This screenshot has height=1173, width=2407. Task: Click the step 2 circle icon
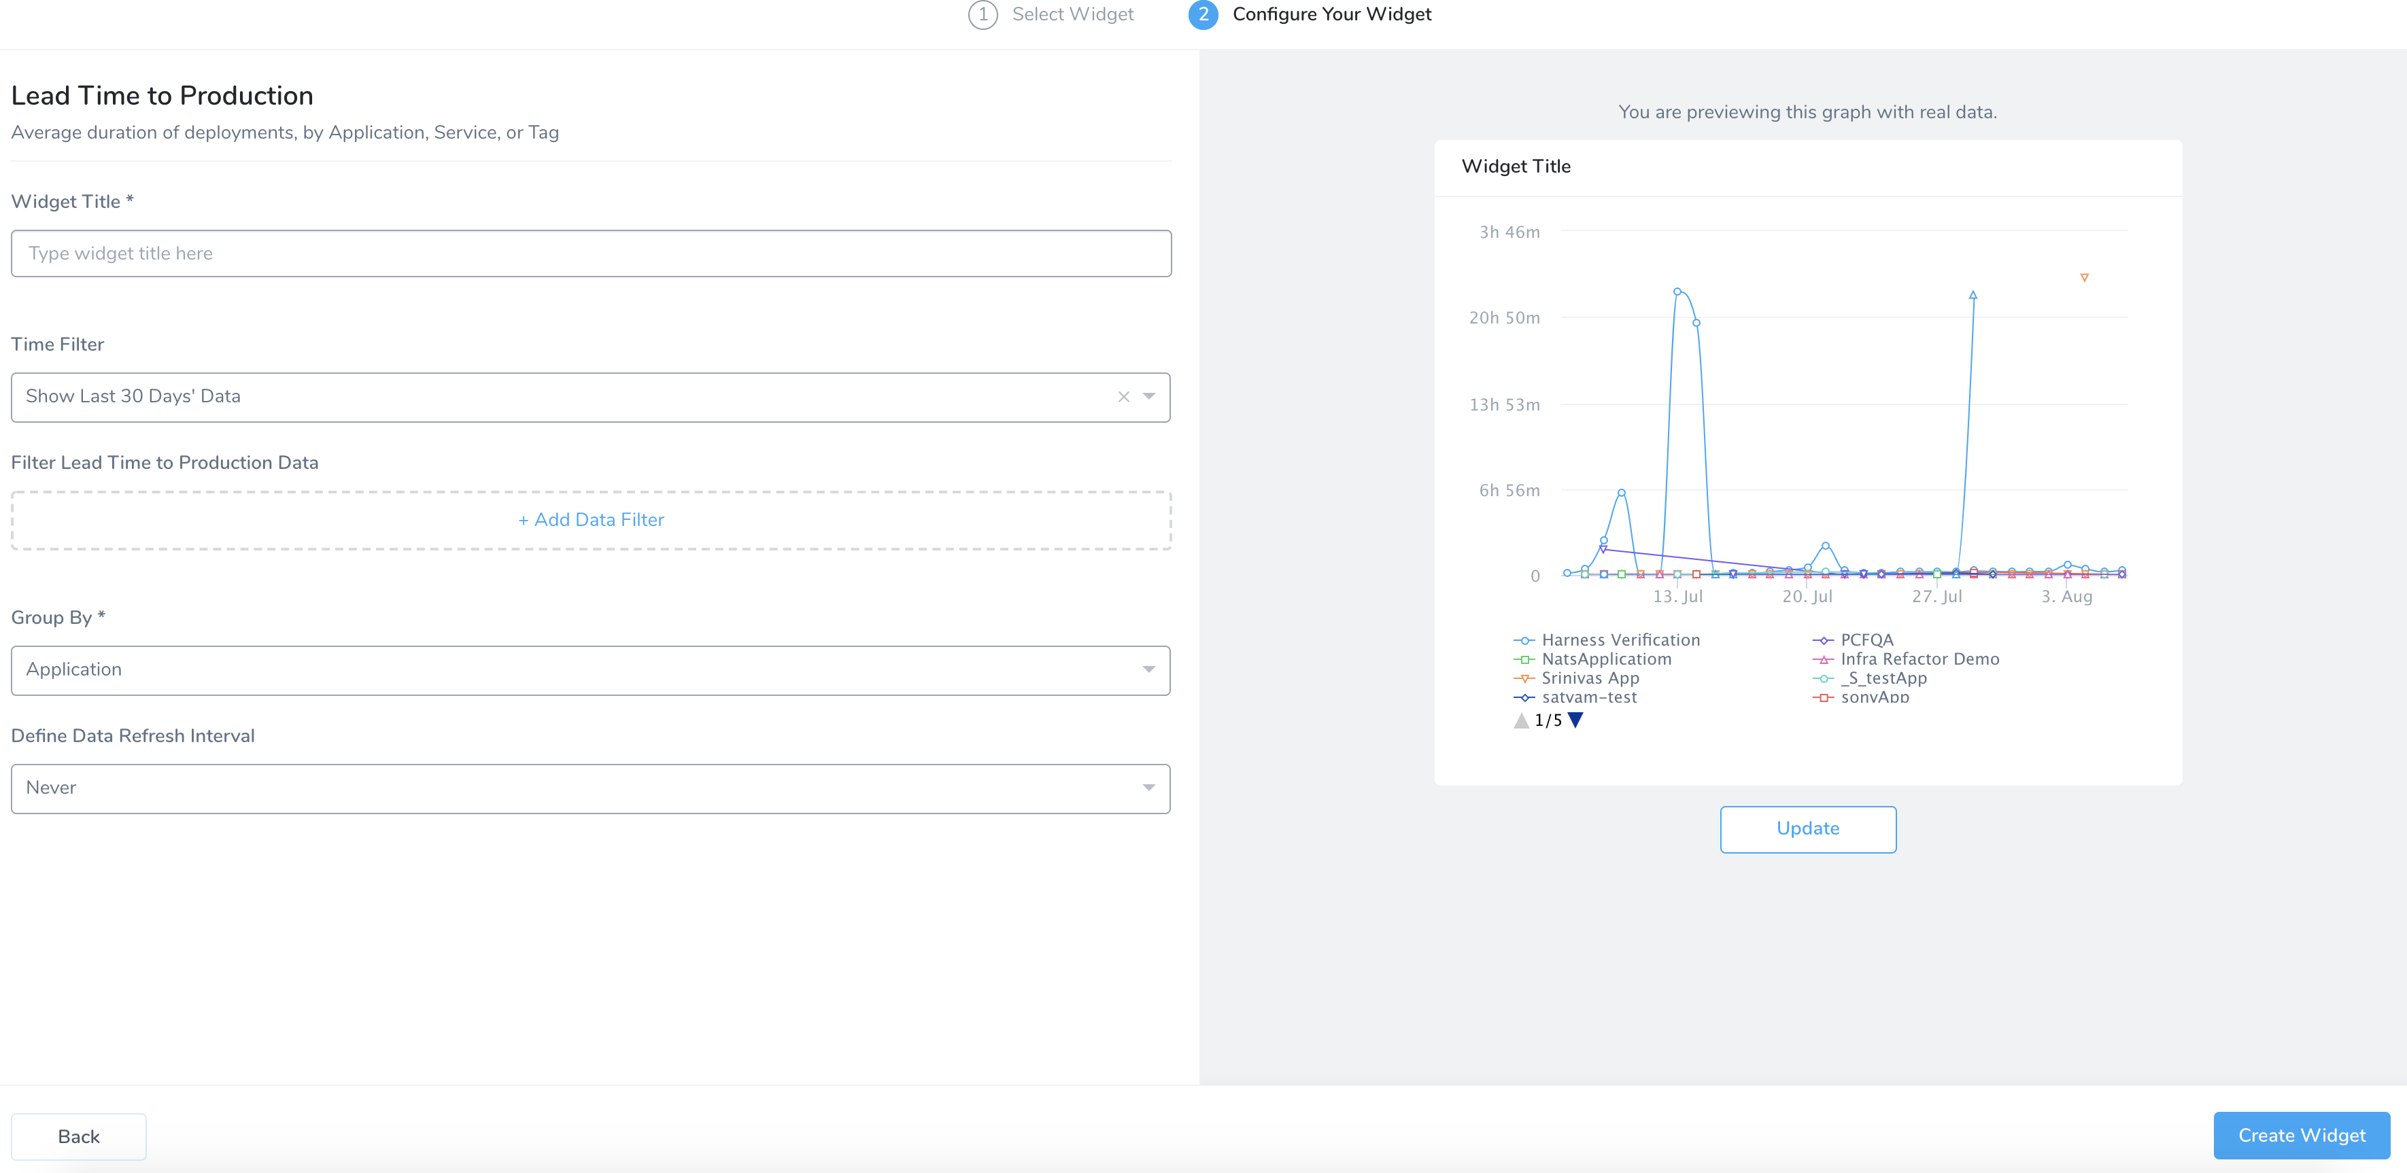coord(1203,14)
